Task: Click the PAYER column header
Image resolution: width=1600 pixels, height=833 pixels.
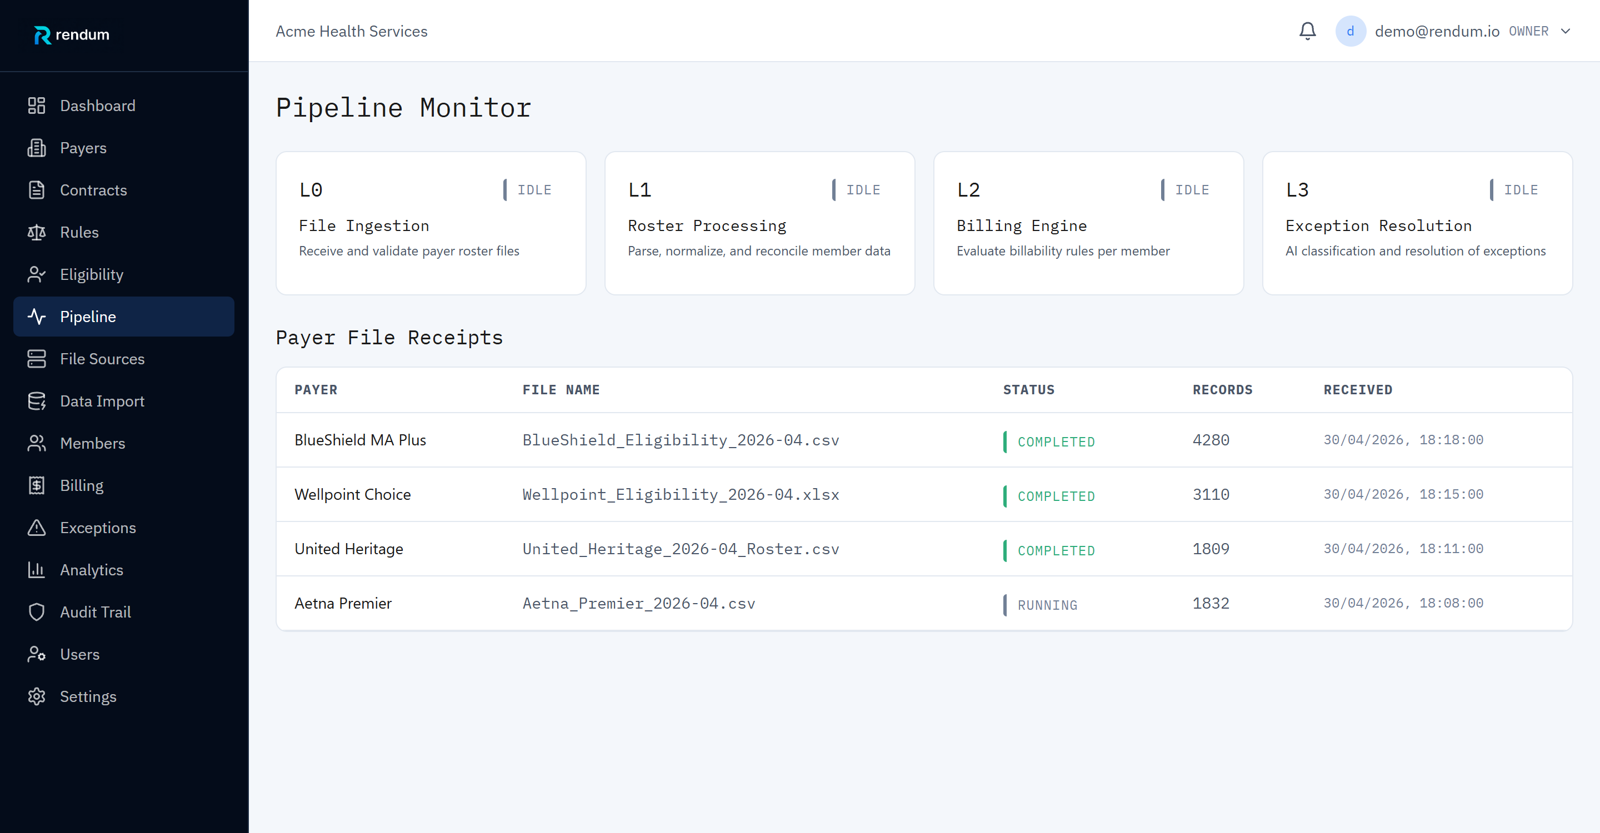Action: 316,390
